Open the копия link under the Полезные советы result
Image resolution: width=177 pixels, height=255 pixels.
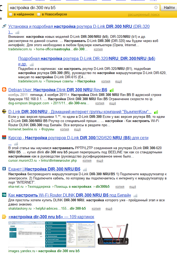point(106,81)
